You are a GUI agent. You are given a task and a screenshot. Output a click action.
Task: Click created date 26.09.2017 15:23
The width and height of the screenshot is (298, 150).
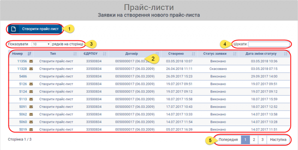click(x=179, y=76)
